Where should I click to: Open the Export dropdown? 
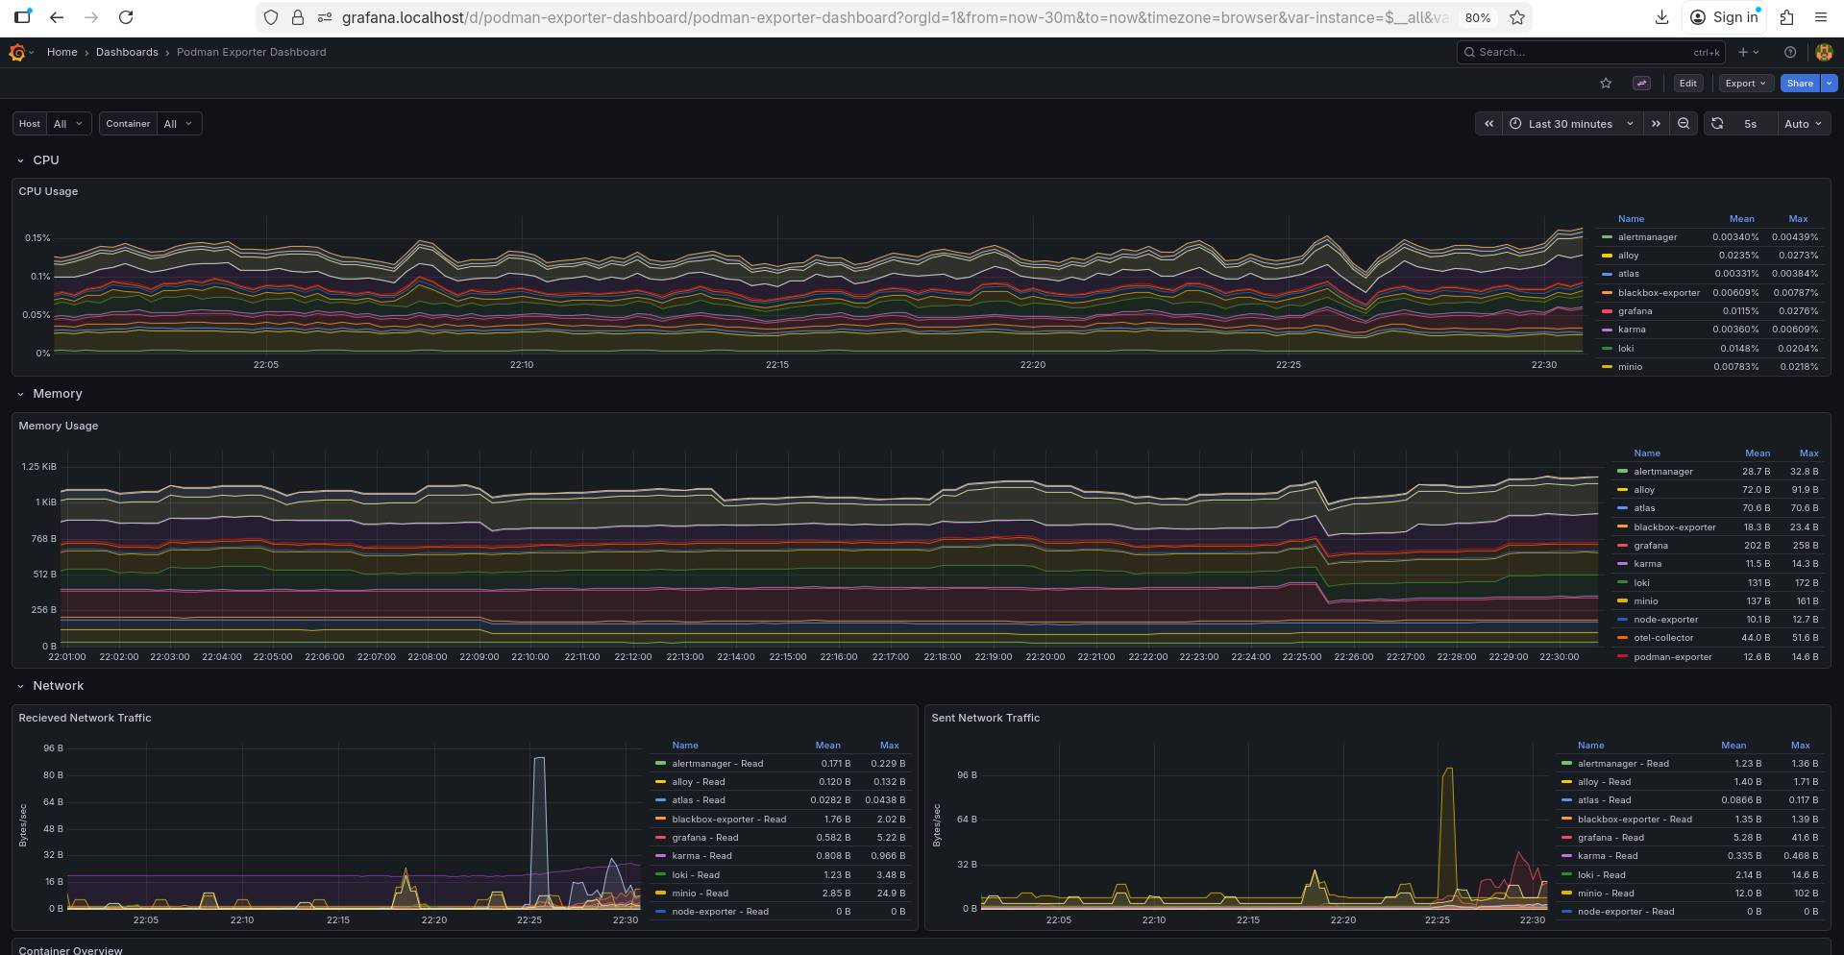[1745, 84]
